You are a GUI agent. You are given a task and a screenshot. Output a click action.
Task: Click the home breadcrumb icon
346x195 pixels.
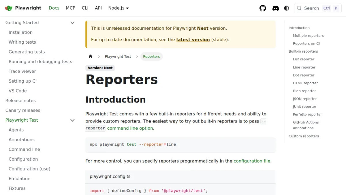point(91,56)
